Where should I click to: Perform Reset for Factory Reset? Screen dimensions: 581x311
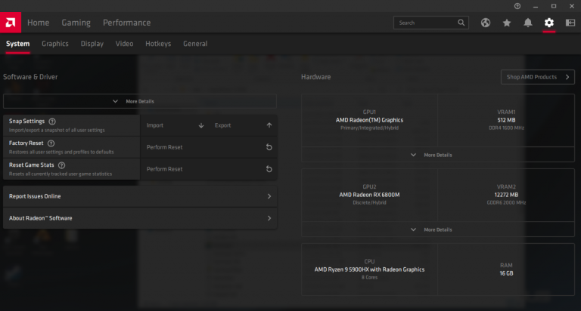click(209, 147)
